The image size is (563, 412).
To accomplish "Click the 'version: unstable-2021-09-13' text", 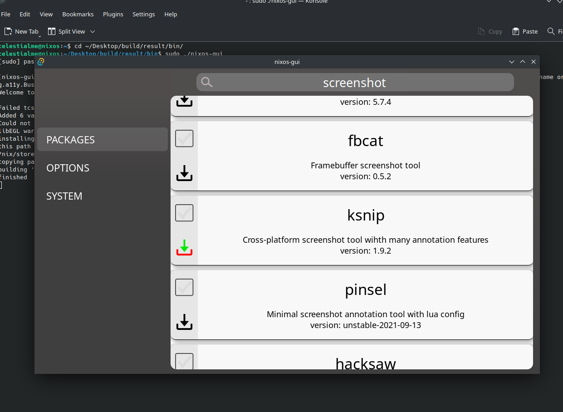I will click(x=366, y=325).
